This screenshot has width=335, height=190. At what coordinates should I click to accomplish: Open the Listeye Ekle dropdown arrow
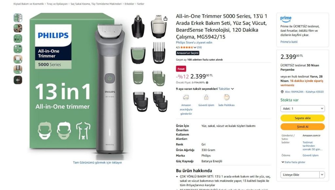click(322, 175)
